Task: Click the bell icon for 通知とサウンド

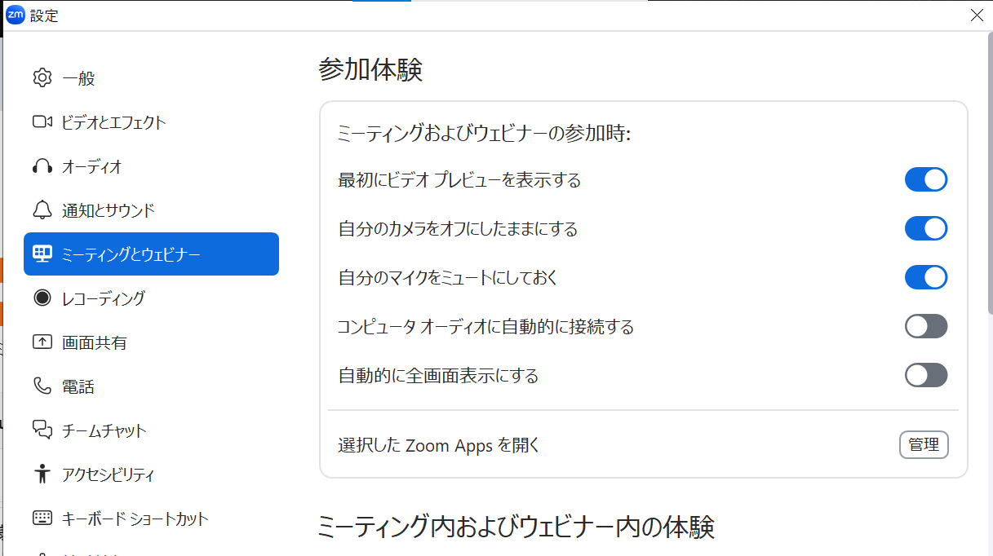Action: (x=42, y=210)
